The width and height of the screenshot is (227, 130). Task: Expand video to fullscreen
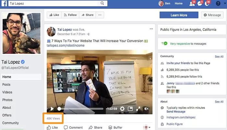(138, 109)
